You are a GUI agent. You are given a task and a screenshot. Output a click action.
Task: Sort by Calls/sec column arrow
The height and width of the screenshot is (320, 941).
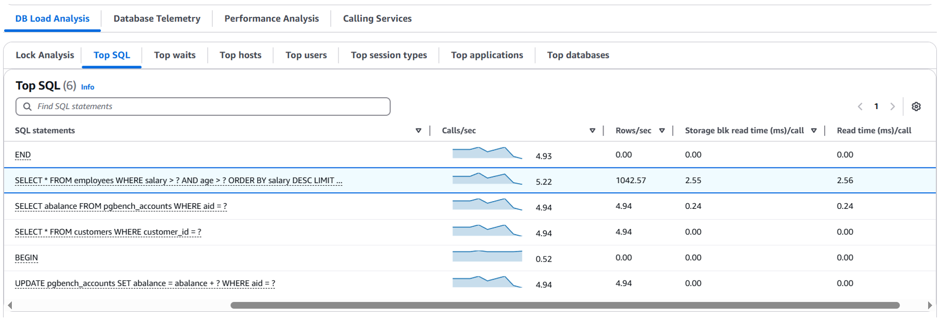coord(592,131)
